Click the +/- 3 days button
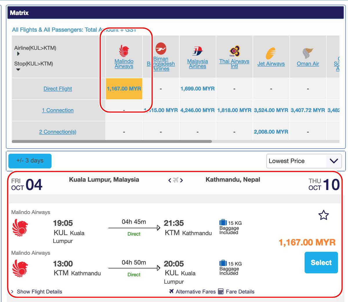The height and width of the screenshot is (302, 348). (30, 161)
